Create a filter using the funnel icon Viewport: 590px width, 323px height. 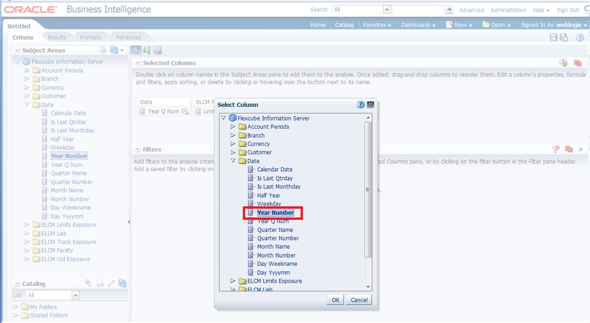point(556,149)
